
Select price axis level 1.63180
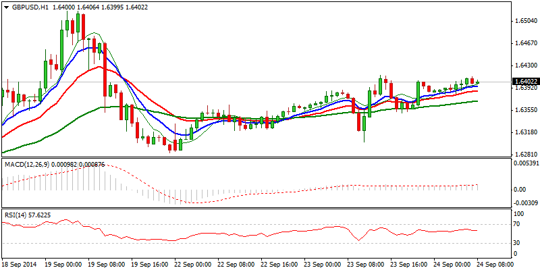525,132
